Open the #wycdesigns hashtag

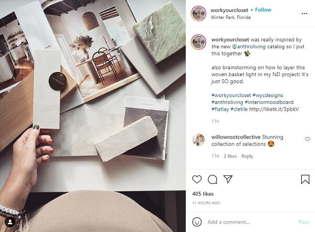click(268, 95)
